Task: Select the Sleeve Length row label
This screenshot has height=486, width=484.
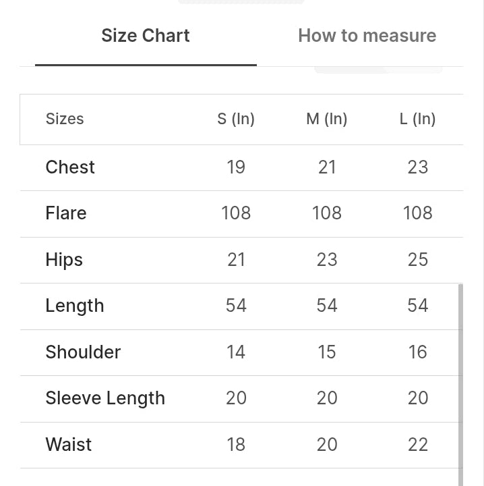Action: 105,398
